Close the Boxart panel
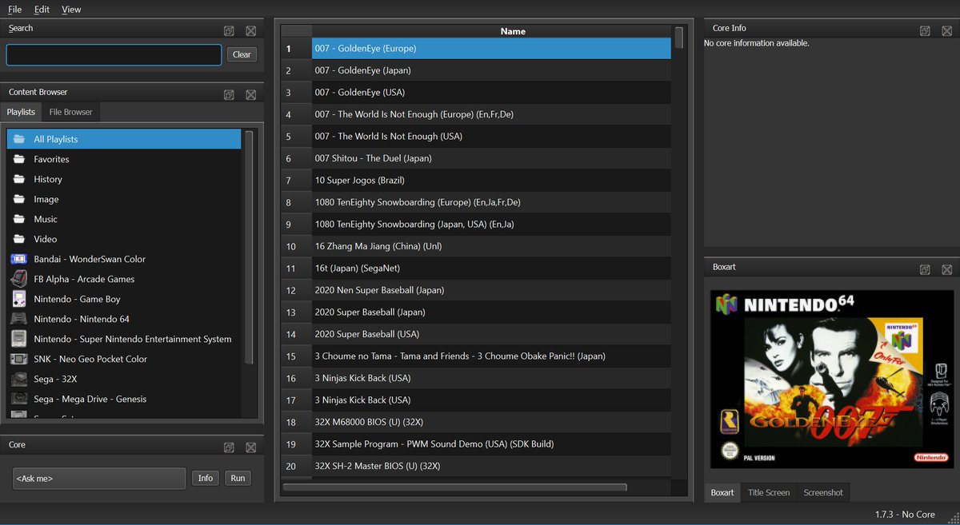960x525 pixels. point(946,269)
